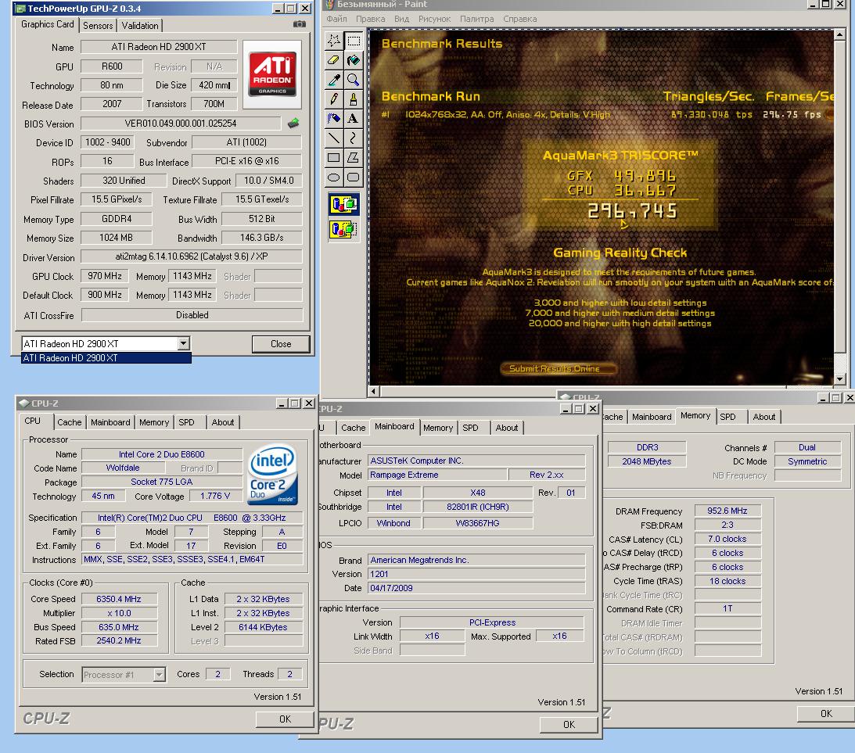
Task: Choose the transparent selection option in Paint
Action: point(343,229)
